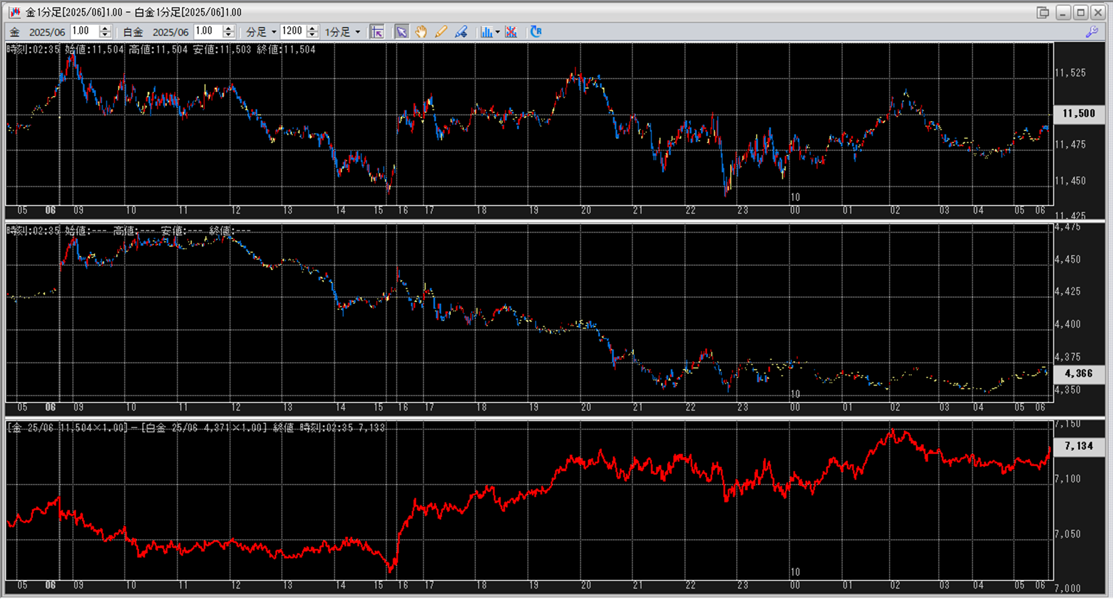Click the detach window icon in title bar
This screenshot has height=599, width=1113.
pos(1042,12)
